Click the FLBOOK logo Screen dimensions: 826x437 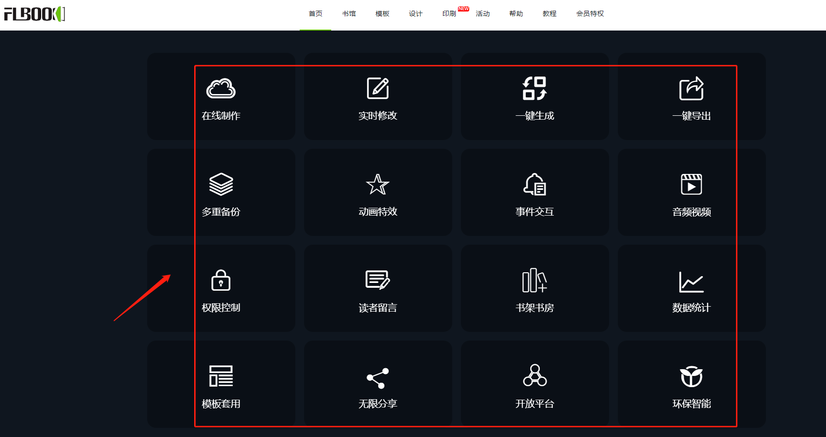[34, 14]
